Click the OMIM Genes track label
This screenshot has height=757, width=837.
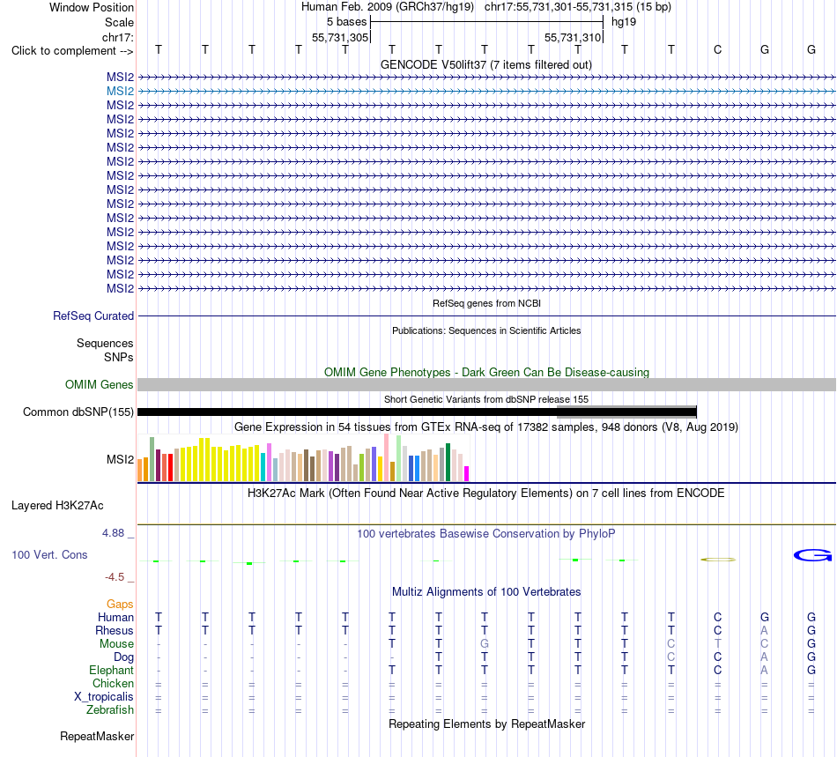click(x=100, y=384)
